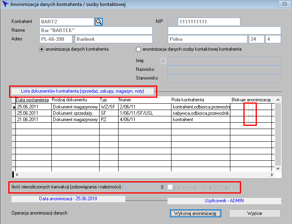The width and height of the screenshot is (292, 224).
Task: Toggle Blokuje anonimizację checkbox for SF row
Action: pos(251,113)
